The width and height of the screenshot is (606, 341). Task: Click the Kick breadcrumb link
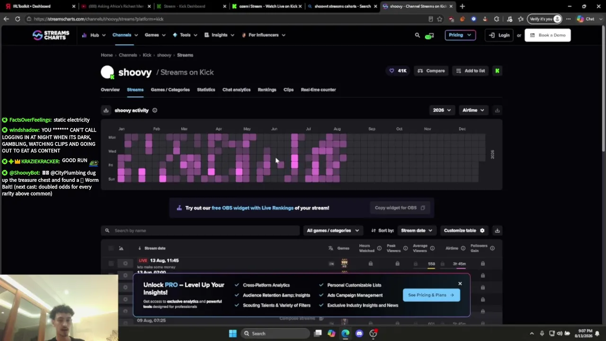pyautogui.click(x=147, y=55)
